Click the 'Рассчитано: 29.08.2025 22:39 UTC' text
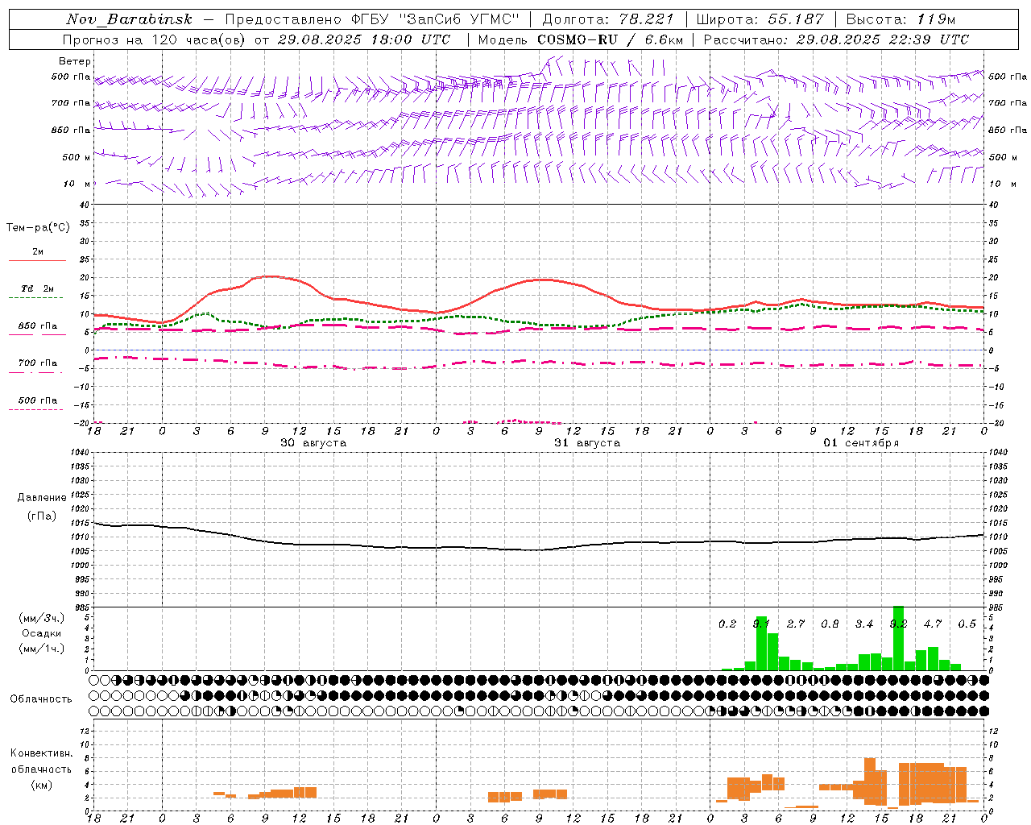1031x825 pixels. pos(836,39)
